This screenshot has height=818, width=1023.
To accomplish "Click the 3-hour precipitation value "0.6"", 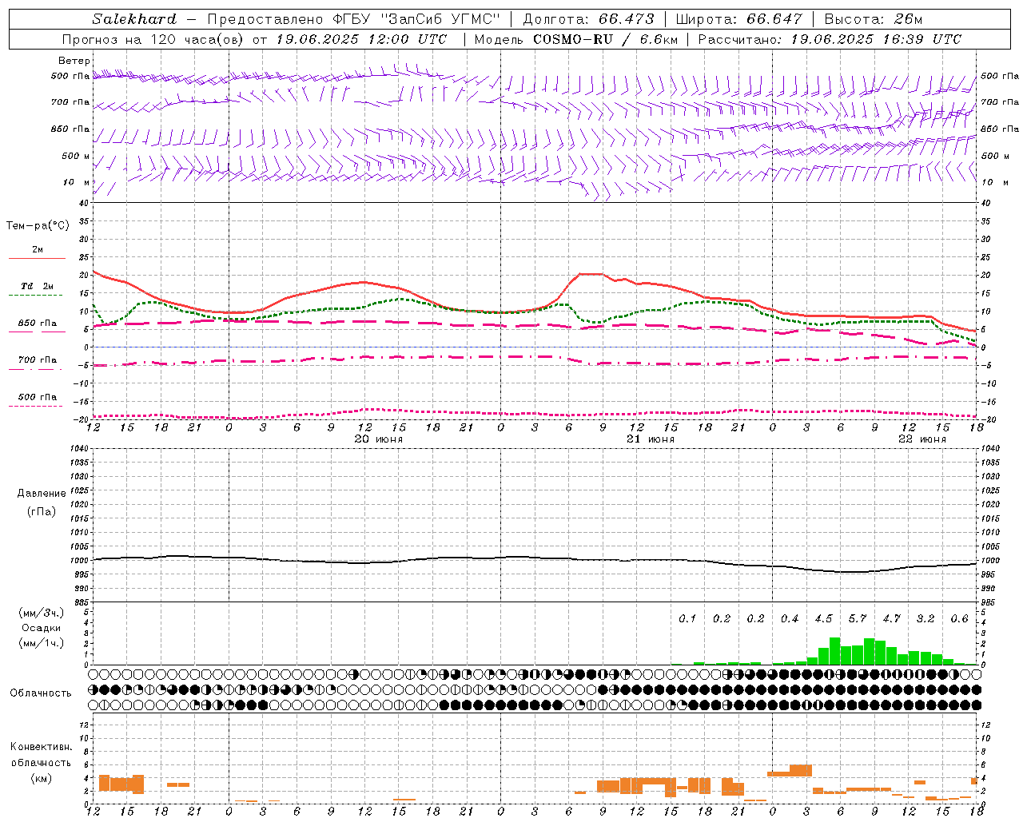I will coord(960,619).
